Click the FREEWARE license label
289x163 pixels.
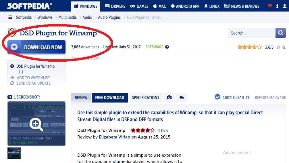click(155, 47)
